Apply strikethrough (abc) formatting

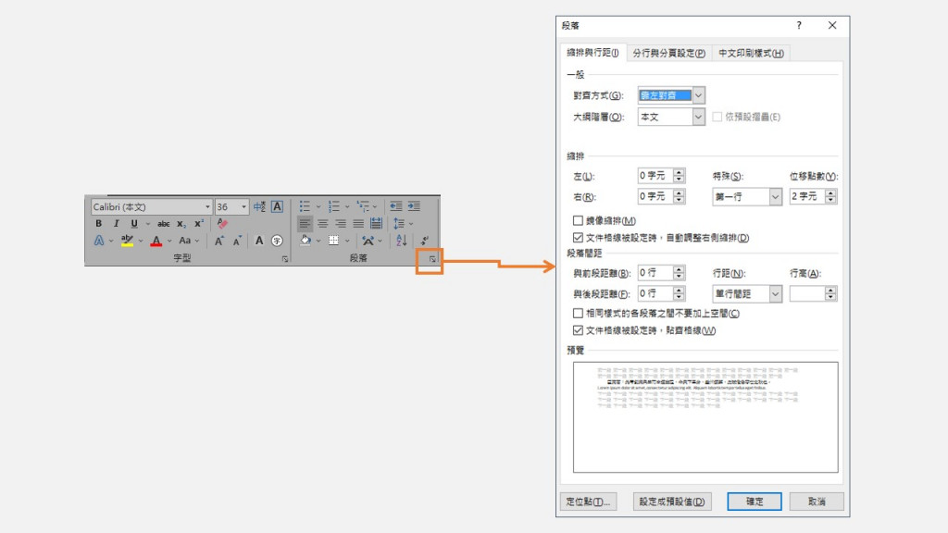point(163,224)
